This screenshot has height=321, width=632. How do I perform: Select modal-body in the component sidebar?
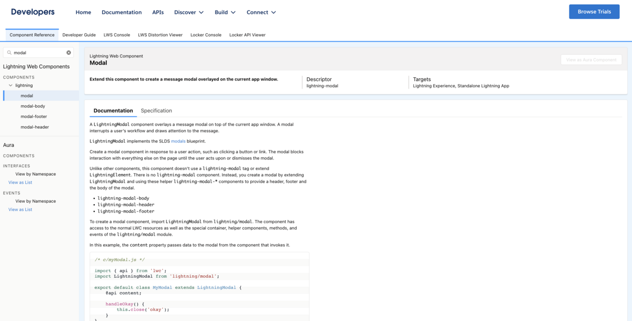(x=32, y=106)
